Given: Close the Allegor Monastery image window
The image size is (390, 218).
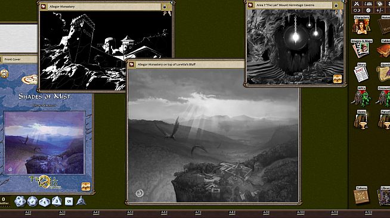Looking at the screenshot, I should click(172, 2).
